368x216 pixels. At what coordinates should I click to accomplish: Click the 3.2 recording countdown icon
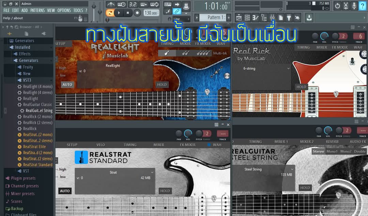133,4
